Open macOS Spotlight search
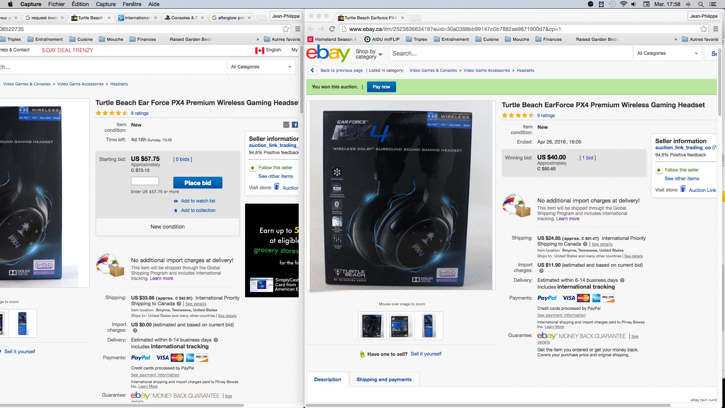The image size is (725, 408). (x=701, y=4)
